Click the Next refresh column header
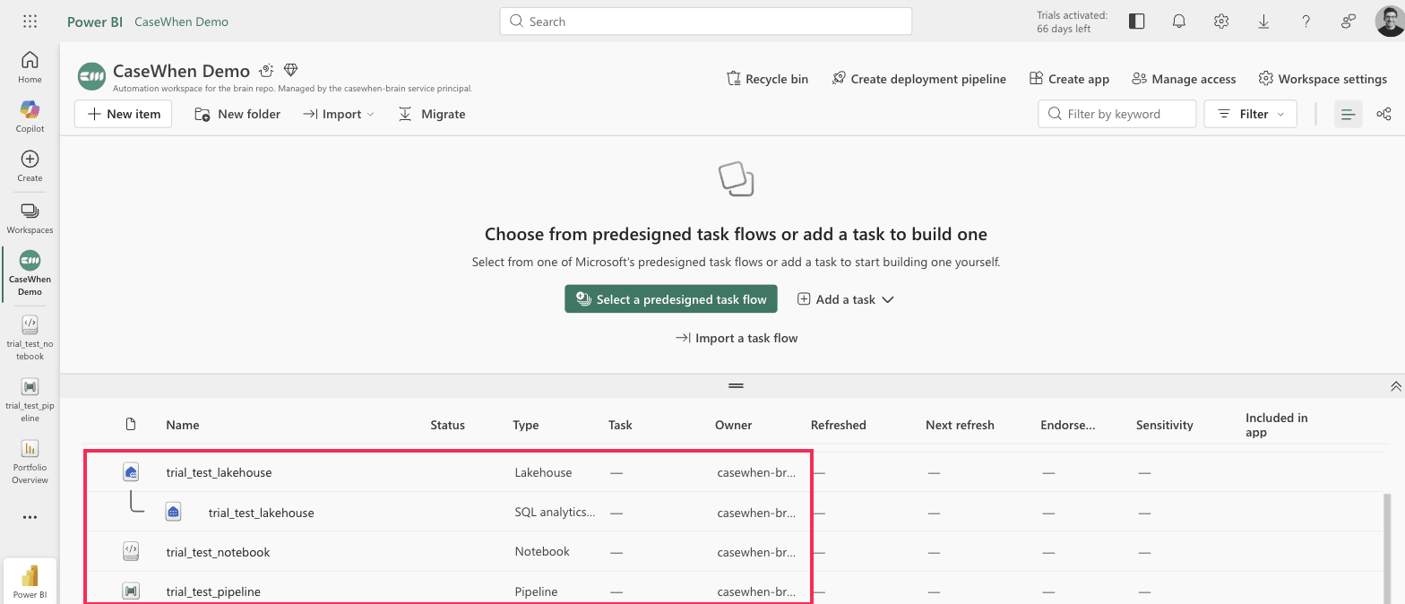Screen dimensions: 1405x604 [x=960, y=425]
